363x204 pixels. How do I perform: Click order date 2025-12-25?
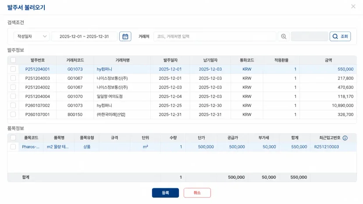click(x=170, y=106)
